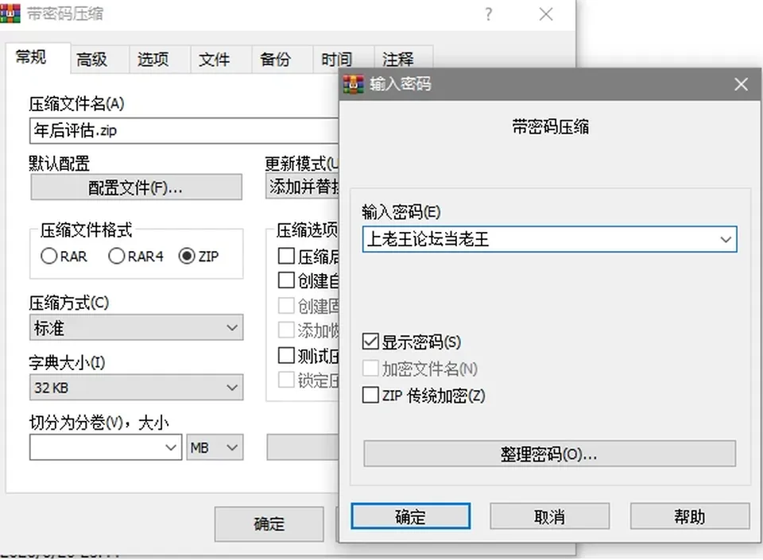763x560 pixels.
Task: Expand the password history dropdown arrow
Action: [x=726, y=239]
